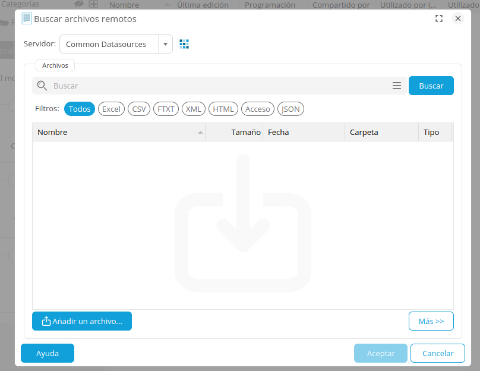
Task: Select the Archivos tab
Action: point(55,65)
